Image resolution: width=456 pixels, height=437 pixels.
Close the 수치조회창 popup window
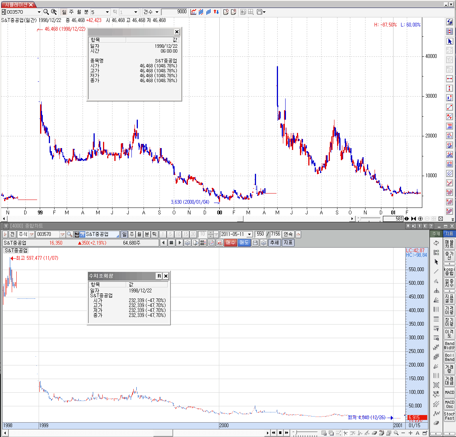[x=166, y=276]
